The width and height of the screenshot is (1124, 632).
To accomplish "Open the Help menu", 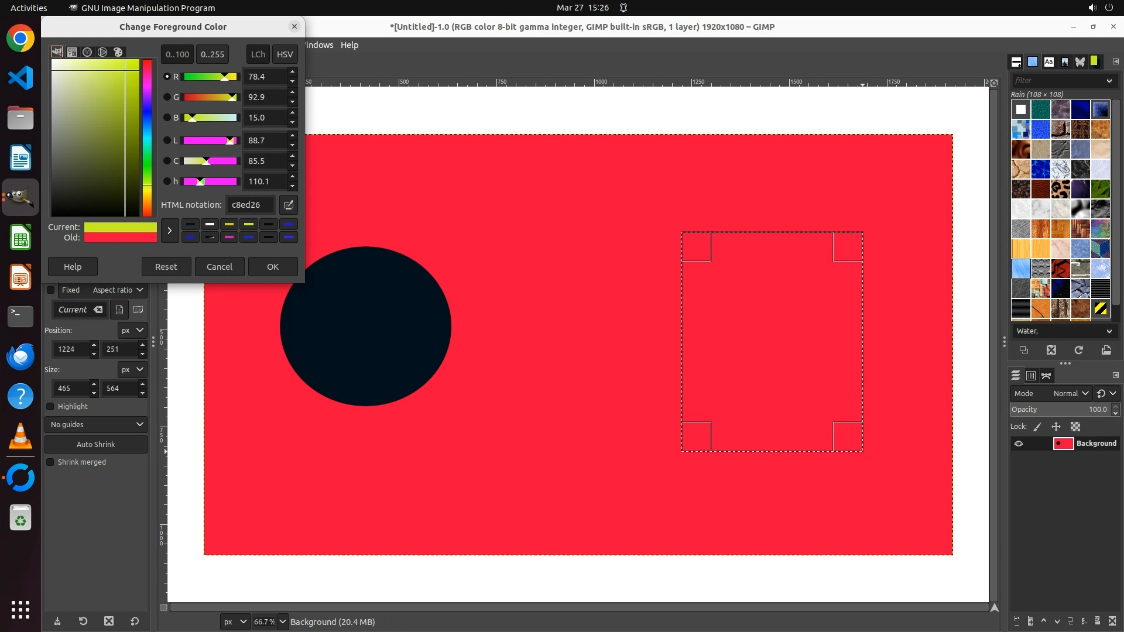I will click(349, 45).
